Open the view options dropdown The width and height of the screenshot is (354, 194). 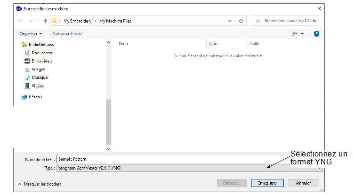302,34
